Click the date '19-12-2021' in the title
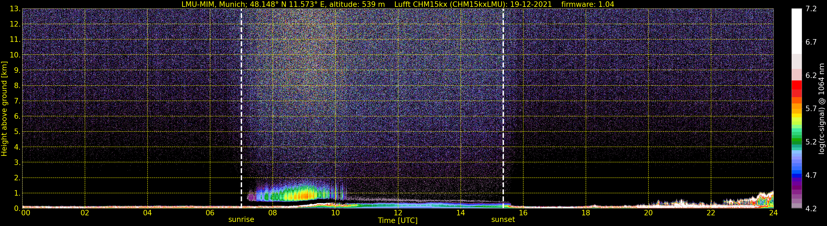 tap(531, 4)
